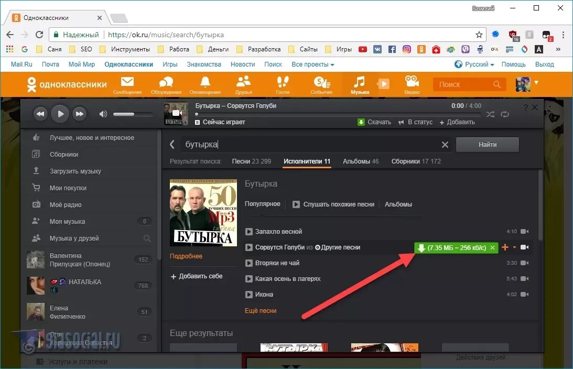Open artist Альбомы tab

tap(398, 204)
